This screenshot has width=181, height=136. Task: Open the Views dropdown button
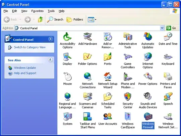[x=92, y=20]
